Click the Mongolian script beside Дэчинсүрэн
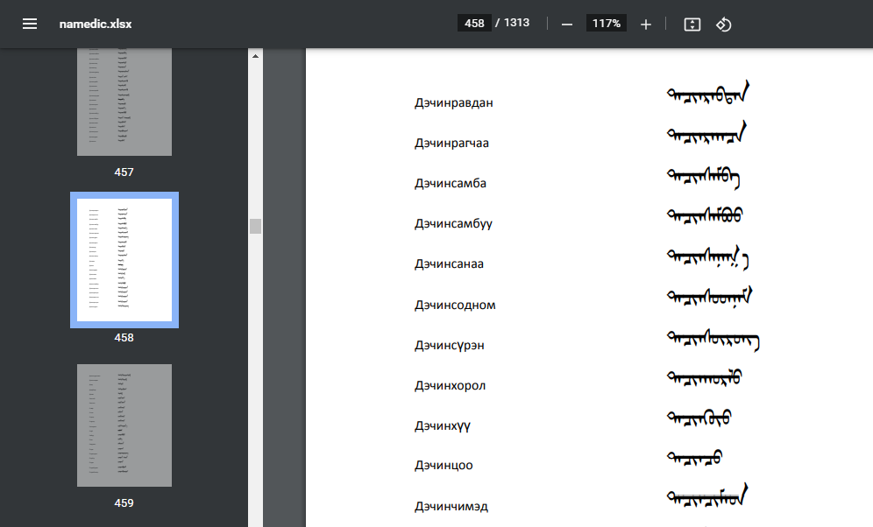The width and height of the screenshot is (873, 527). 713,340
